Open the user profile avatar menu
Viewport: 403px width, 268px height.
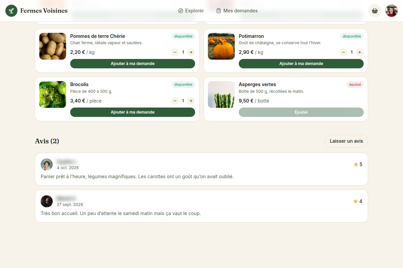coord(392,11)
